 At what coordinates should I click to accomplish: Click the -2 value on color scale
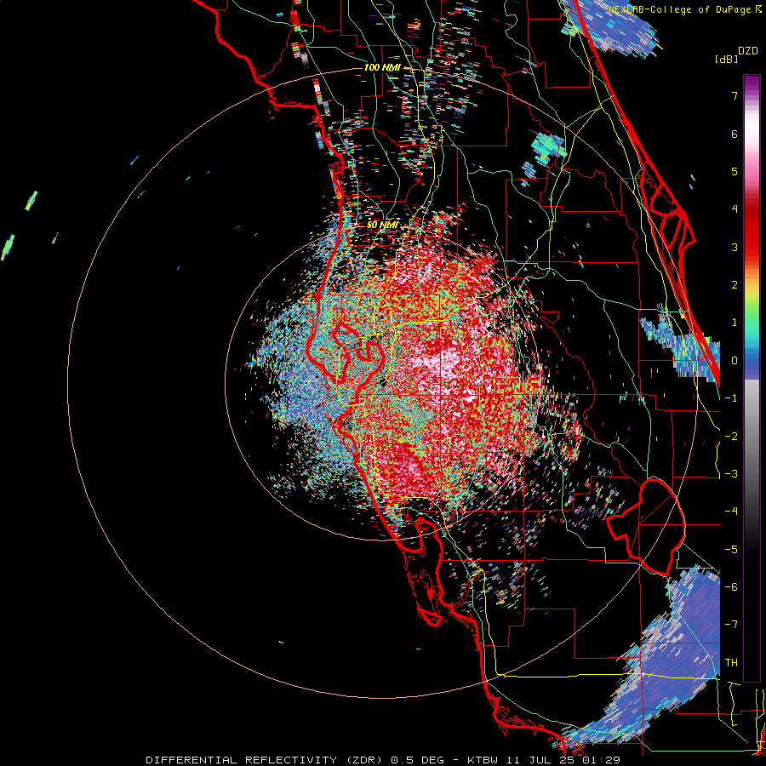coord(731,437)
